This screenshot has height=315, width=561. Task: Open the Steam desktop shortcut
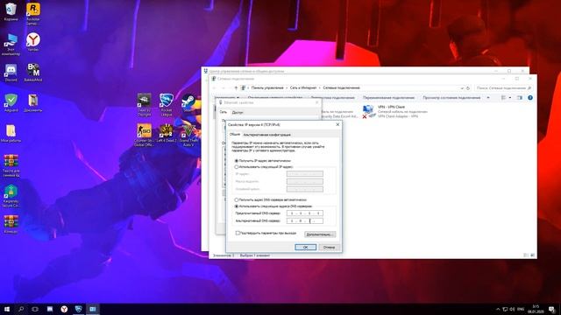coord(188,101)
